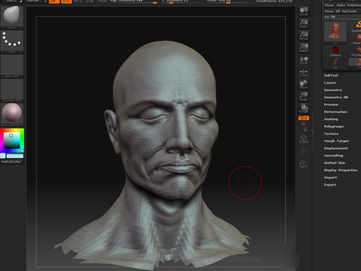The image size is (361, 271).
Task: Click the Lasso selection icon
Action: [x=304, y=164]
